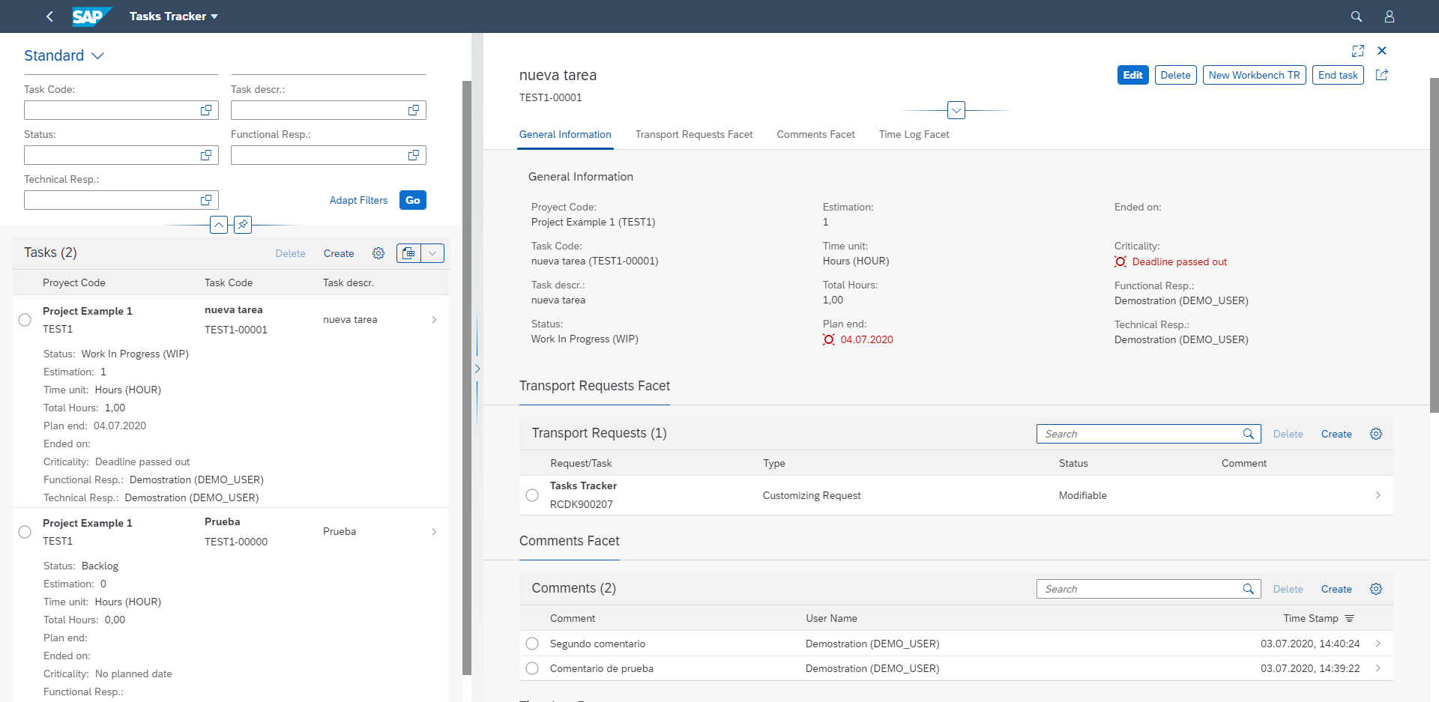
Task: Open value help for Functional Resp. filter
Action: (413, 155)
